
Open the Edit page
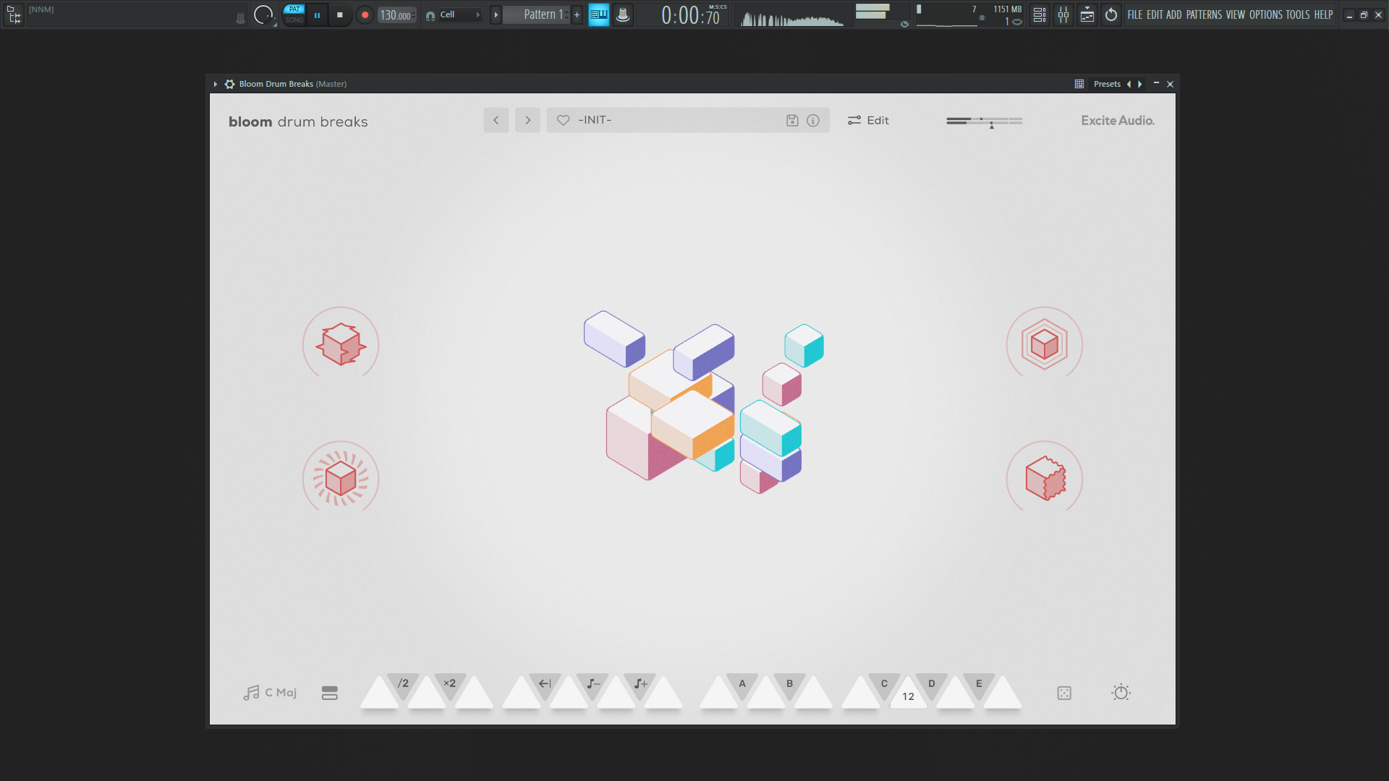868,120
